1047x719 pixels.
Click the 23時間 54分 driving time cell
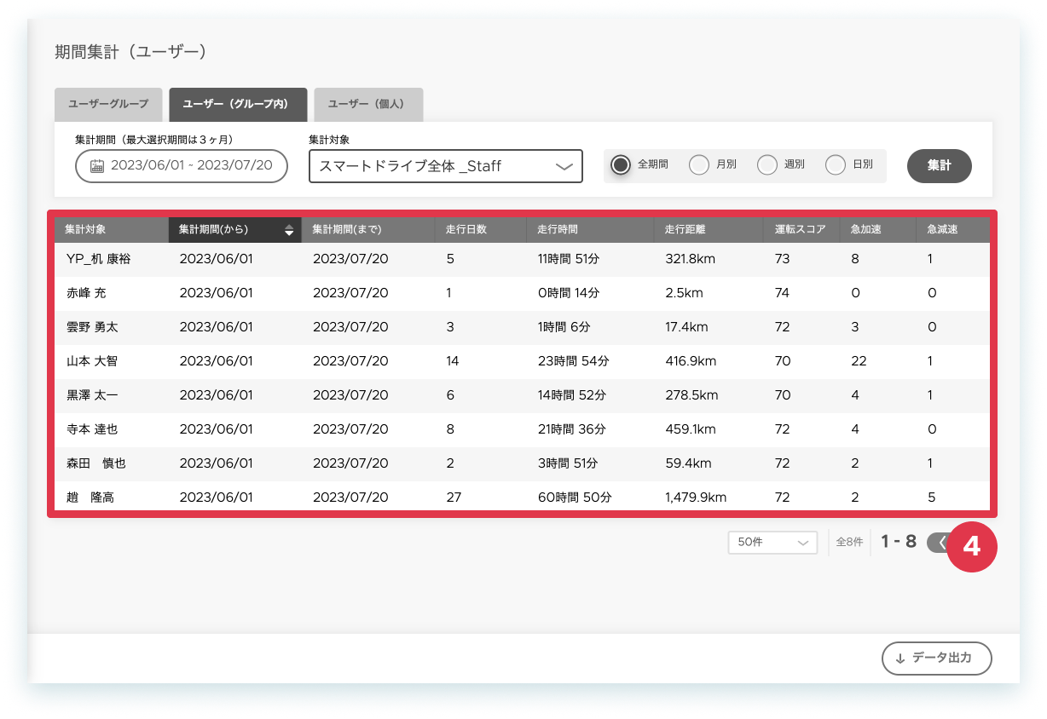(x=574, y=361)
